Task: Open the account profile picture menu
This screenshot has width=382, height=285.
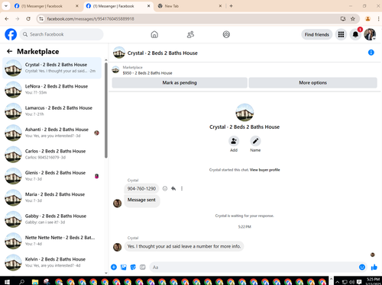Action: coord(370,34)
